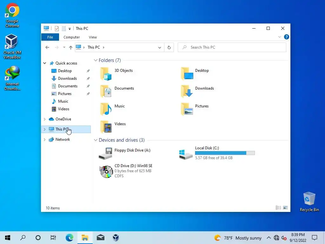Expand the OneDrive tree node
The width and height of the screenshot is (325, 244).
(44, 119)
